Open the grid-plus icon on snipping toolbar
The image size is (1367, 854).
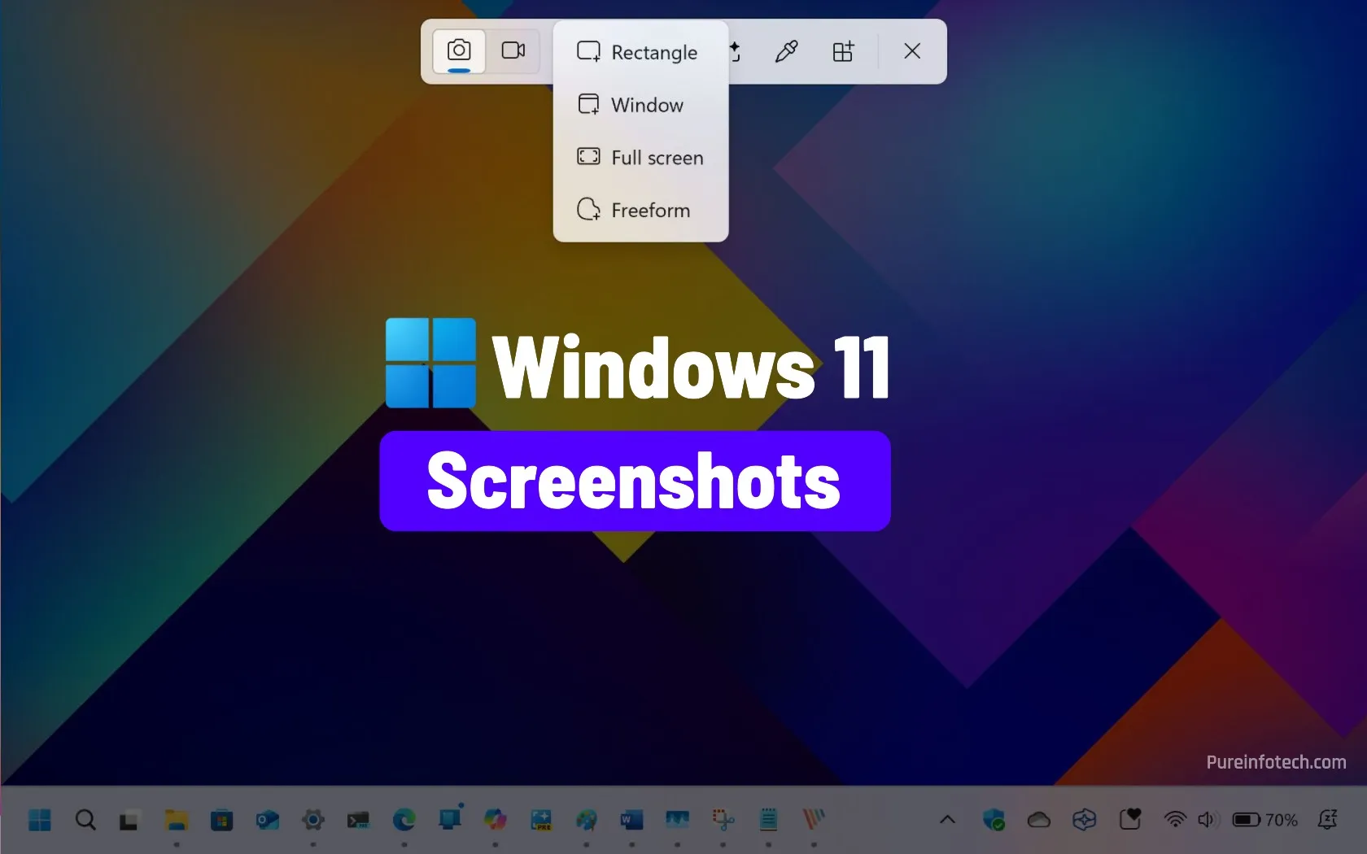tap(844, 52)
